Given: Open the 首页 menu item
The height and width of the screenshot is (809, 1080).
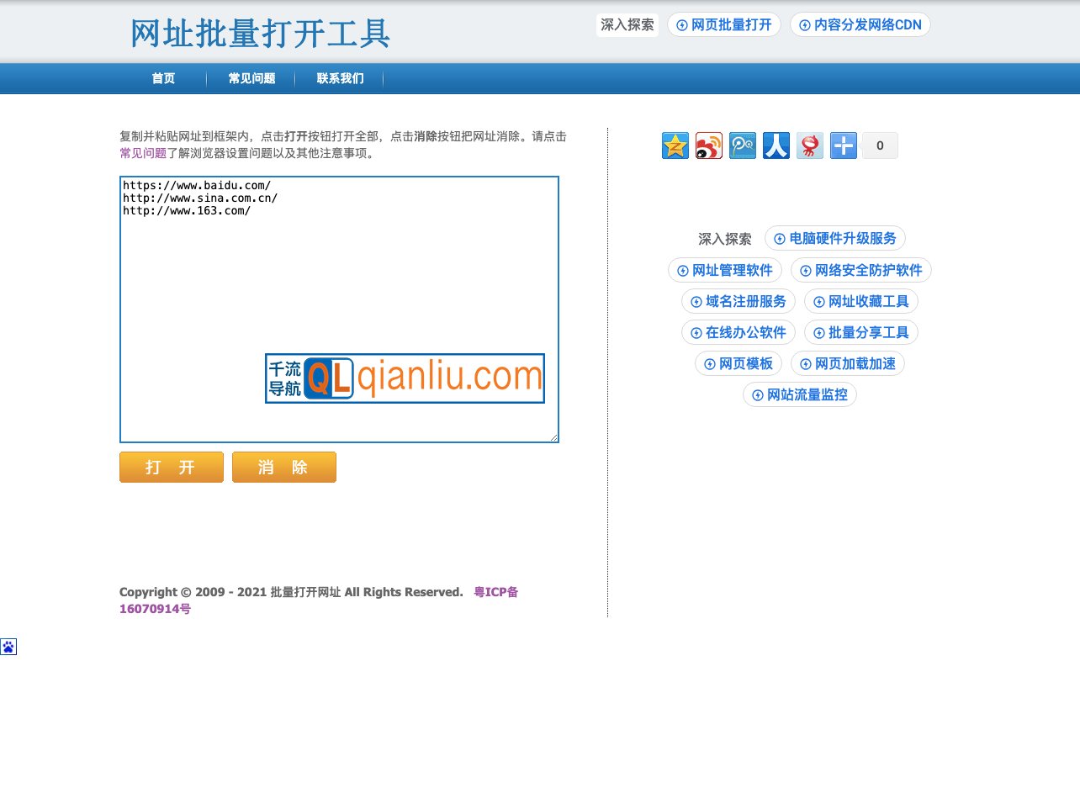Looking at the screenshot, I should [162, 78].
